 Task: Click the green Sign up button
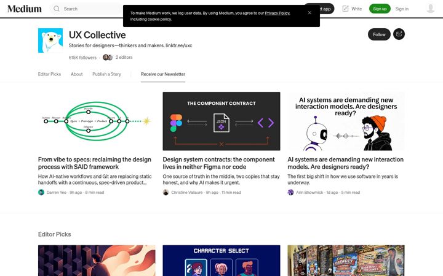point(380,9)
